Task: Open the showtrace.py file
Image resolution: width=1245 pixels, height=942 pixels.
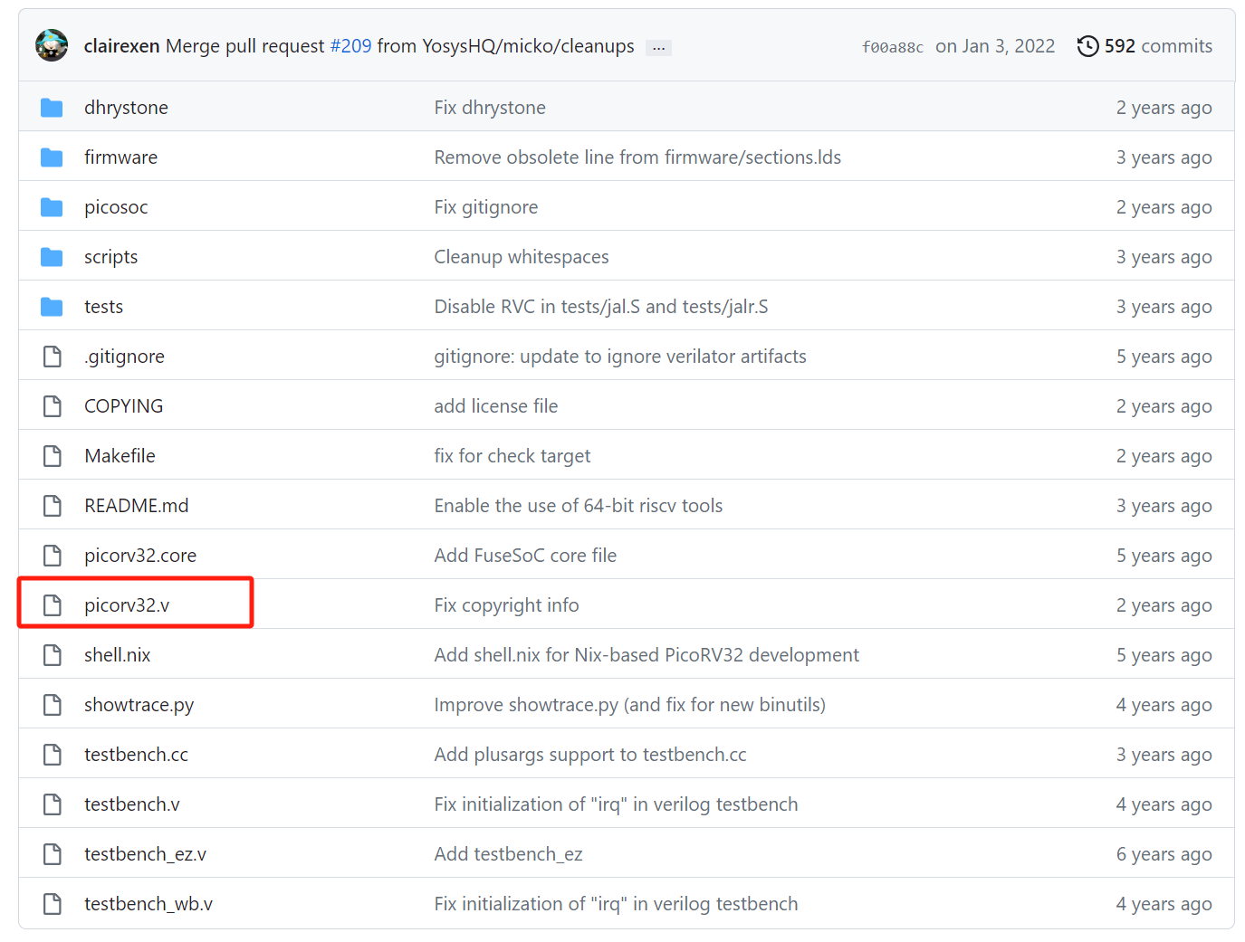Action: [139, 705]
